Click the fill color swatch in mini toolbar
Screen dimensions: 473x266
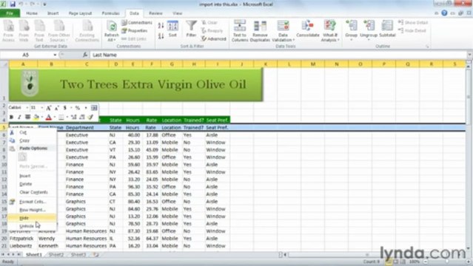[36, 117]
